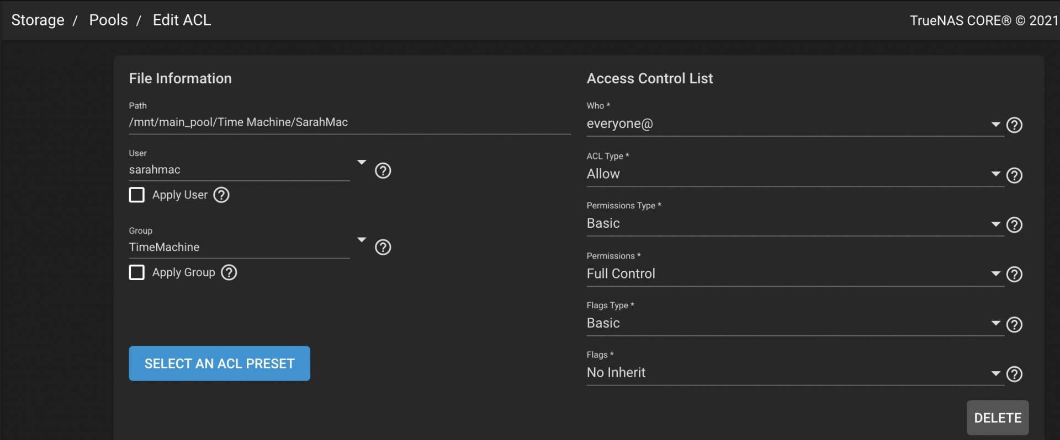Check the Apply Group checkbox

coord(137,273)
